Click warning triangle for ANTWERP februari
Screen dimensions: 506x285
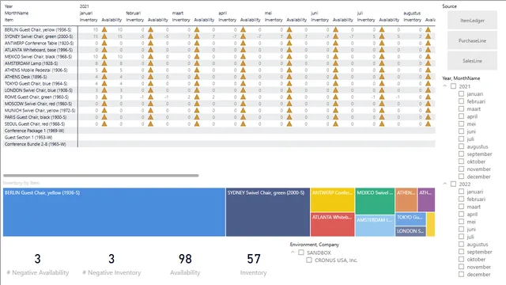(x=150, y=43)
